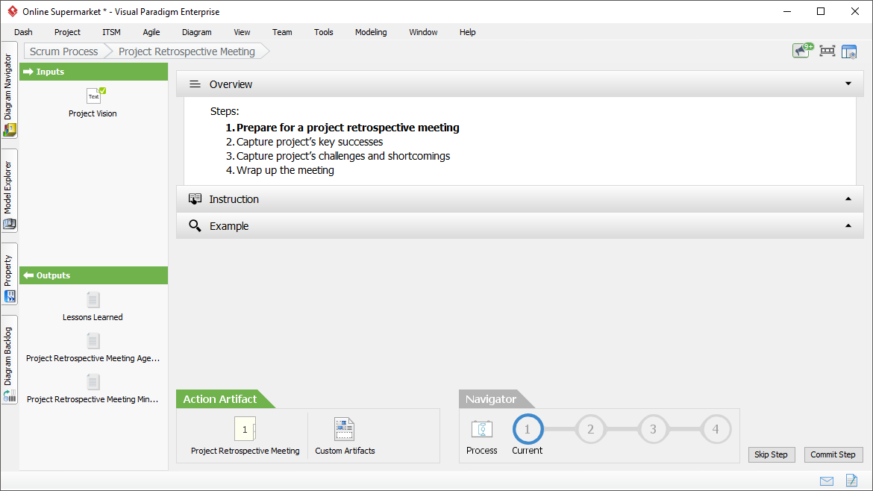873x491 pixels.
Task: Click the document note icon in status bar
Action: pos(851,480)
